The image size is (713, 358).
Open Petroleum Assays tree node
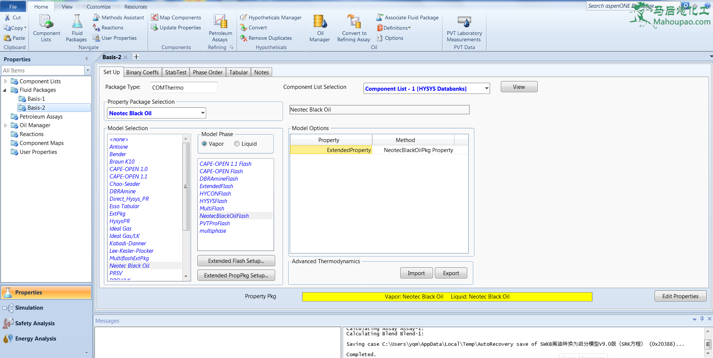pos(41,117)
